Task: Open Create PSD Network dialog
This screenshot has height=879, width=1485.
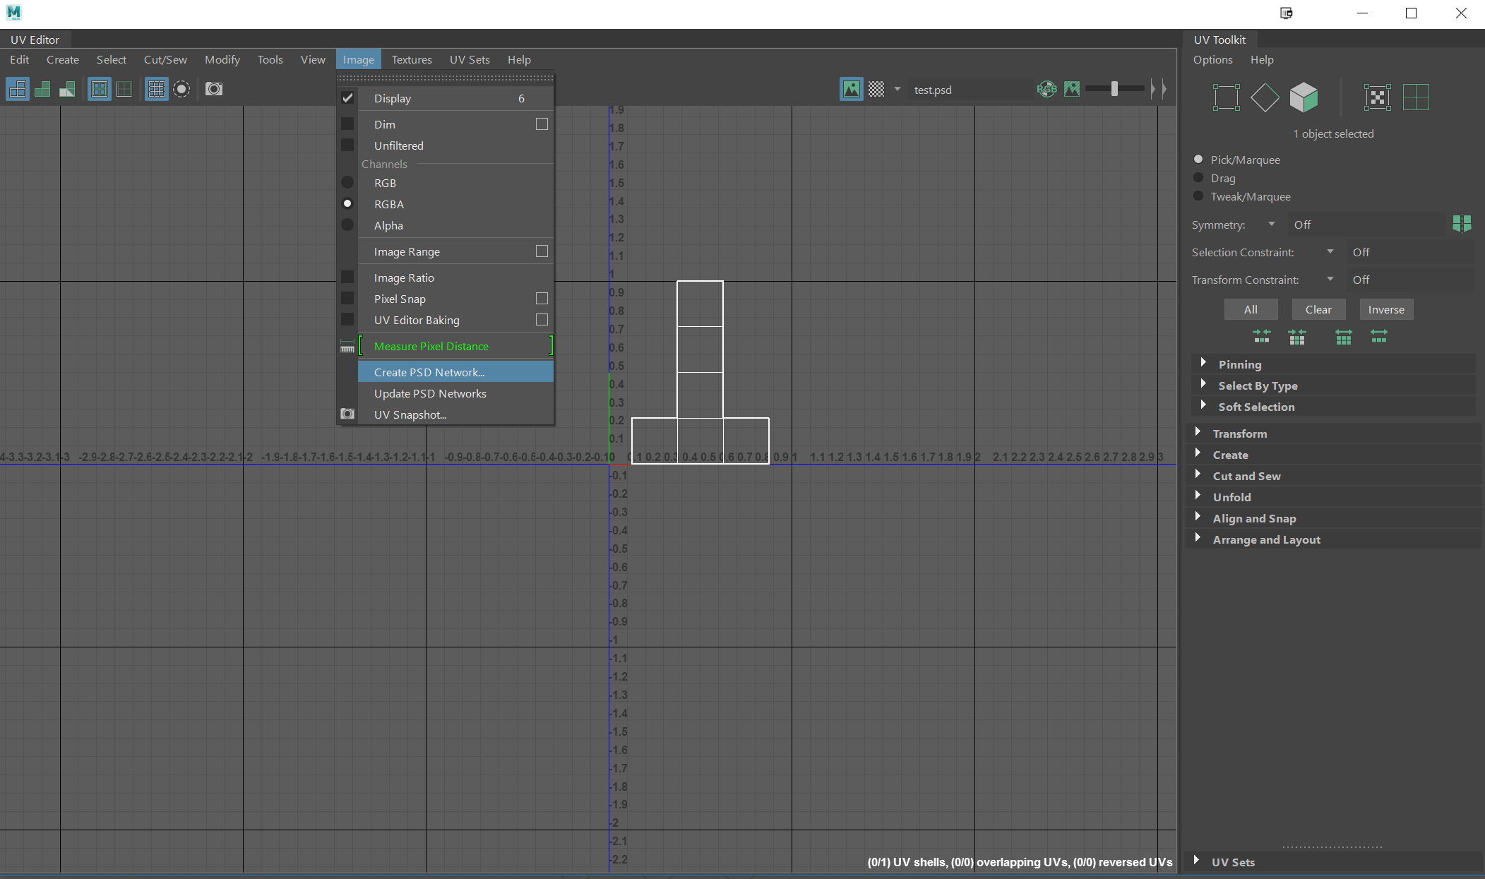Action: pyautogui.click(x=428, y=371)
